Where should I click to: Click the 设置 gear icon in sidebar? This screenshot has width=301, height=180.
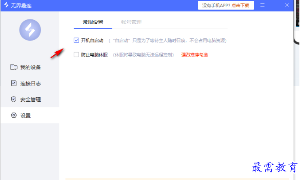point(14,115)
